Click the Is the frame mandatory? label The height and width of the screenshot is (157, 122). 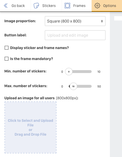[32, 59]
